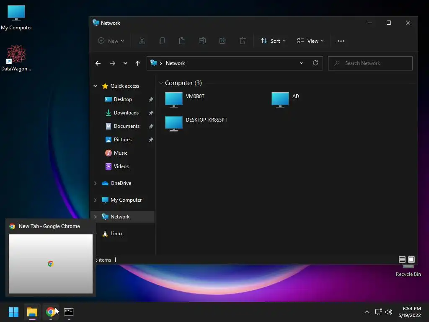Open Pictures in Quick access

tap(123, 139)
